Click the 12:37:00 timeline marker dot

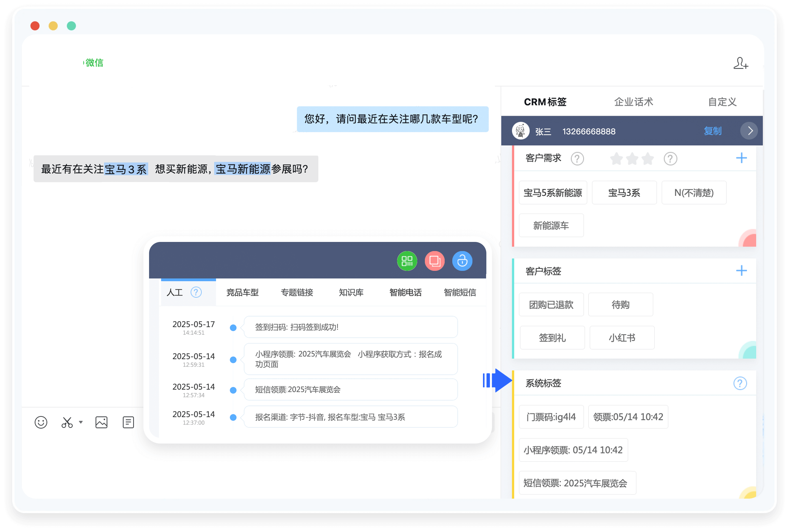[x=233, y=417]
